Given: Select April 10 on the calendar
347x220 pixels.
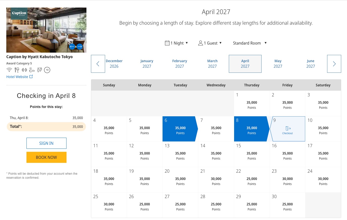Looking at the screenshot, I should [323, 129].
